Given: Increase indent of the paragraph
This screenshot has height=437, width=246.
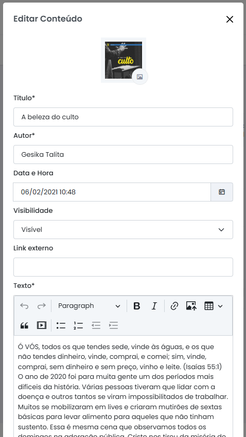Looking at the screenshot, I should coord(114,325).
